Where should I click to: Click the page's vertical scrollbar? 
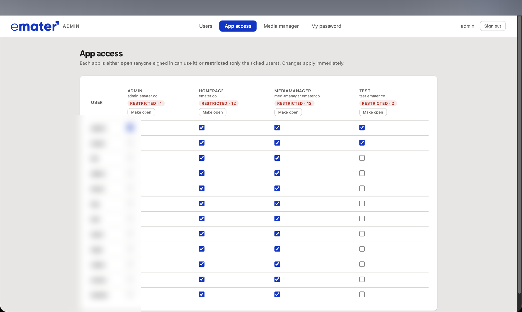(519, 155)
